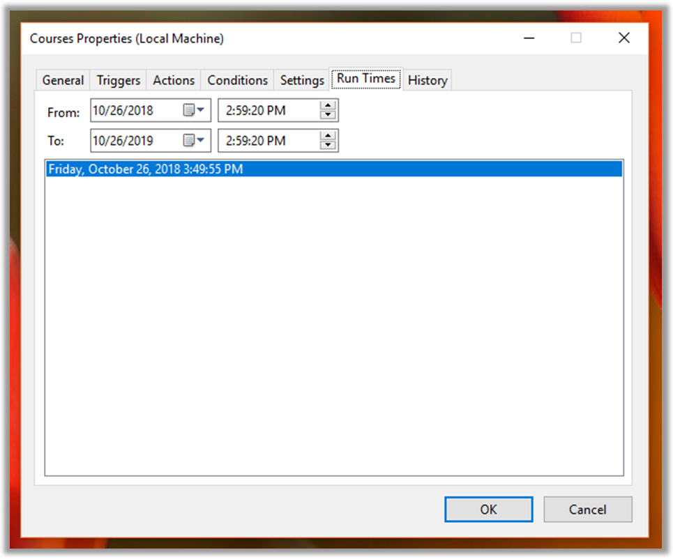This screenshot has height=559, width=673.
Task: Show the History tab
Action: coord(428,80)
